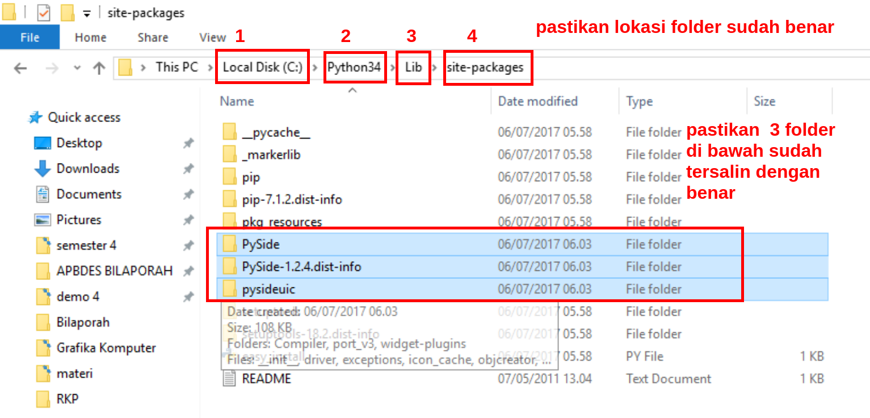Click the Quick access star icon
The height and width of the screenshot is (418, 870).
click(35, 118)
